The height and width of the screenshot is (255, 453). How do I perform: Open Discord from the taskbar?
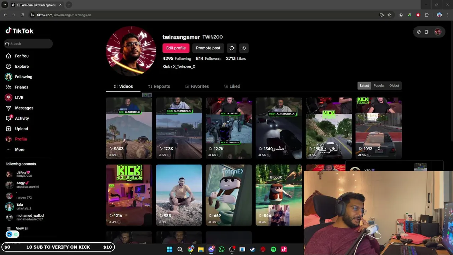pyautogui.click(x=211, y=249)
